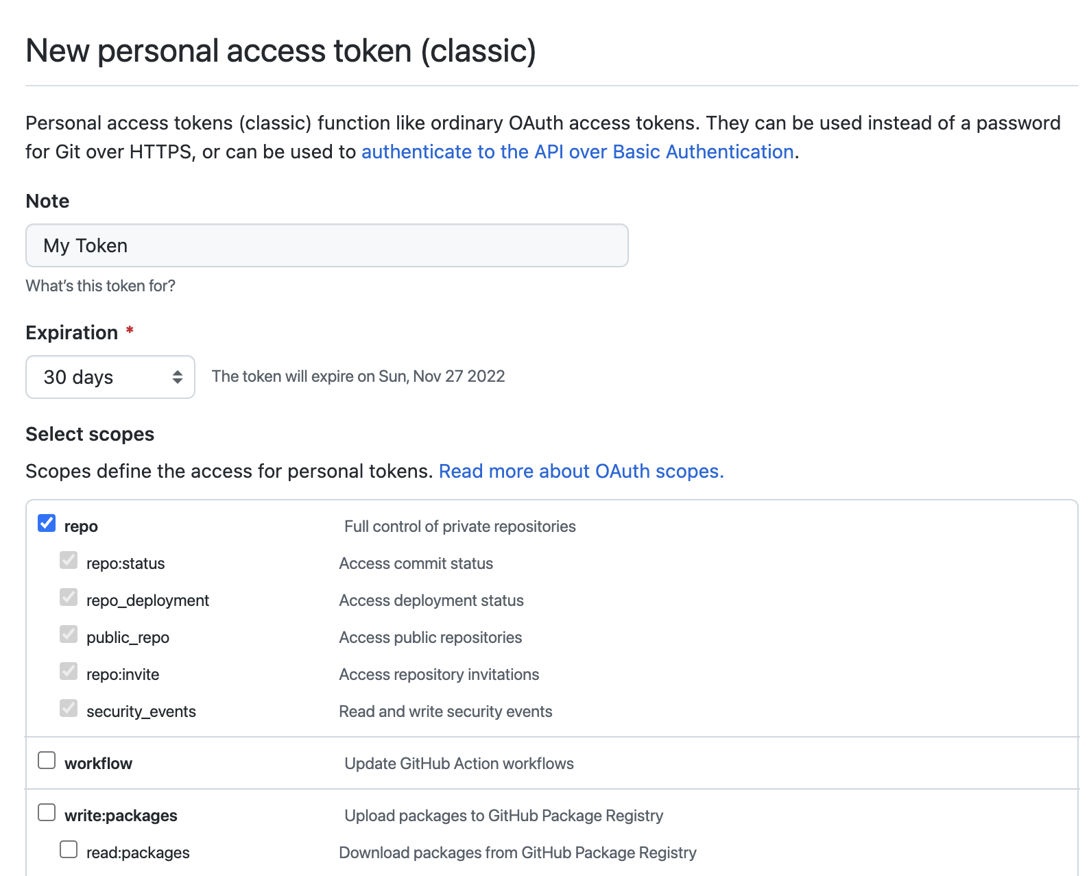
Task: Click the Note input field
Action: pyautogui.click(x=326, y=245)
